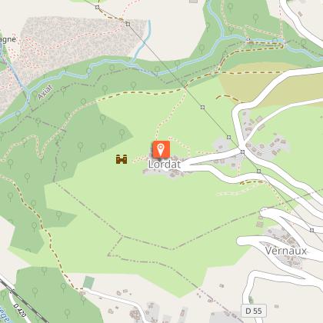Click the tree symbol just left of the castle icon
Viewport: 323px width, 323px height.
pos(103,147)
